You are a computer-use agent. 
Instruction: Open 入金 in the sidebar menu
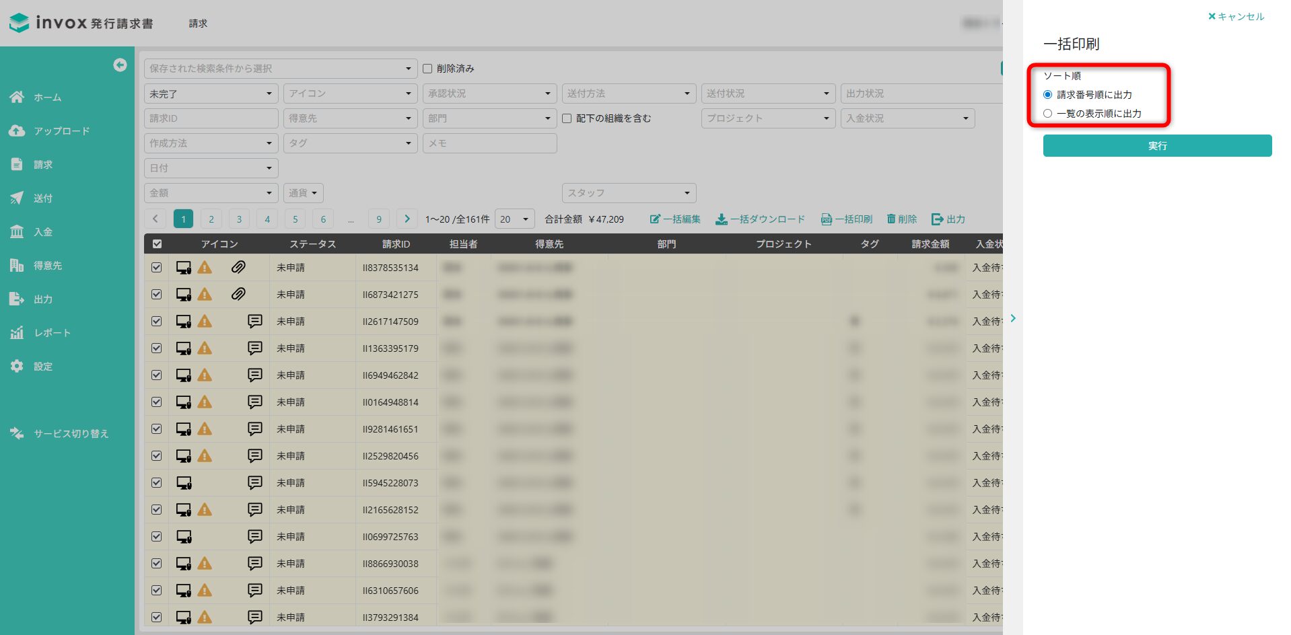tap(43, 232)
